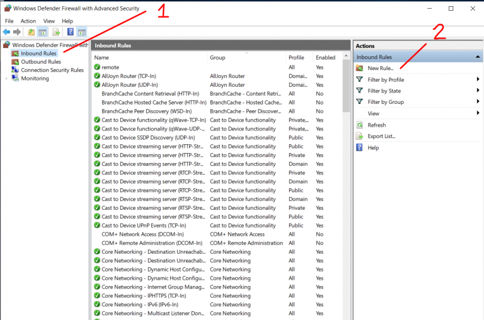This screenshot has height=320, width=484.
Task: Click green check icon of Cast to Device SSDP Discovery
Action: pyautogui.click(x=97, y=137)
